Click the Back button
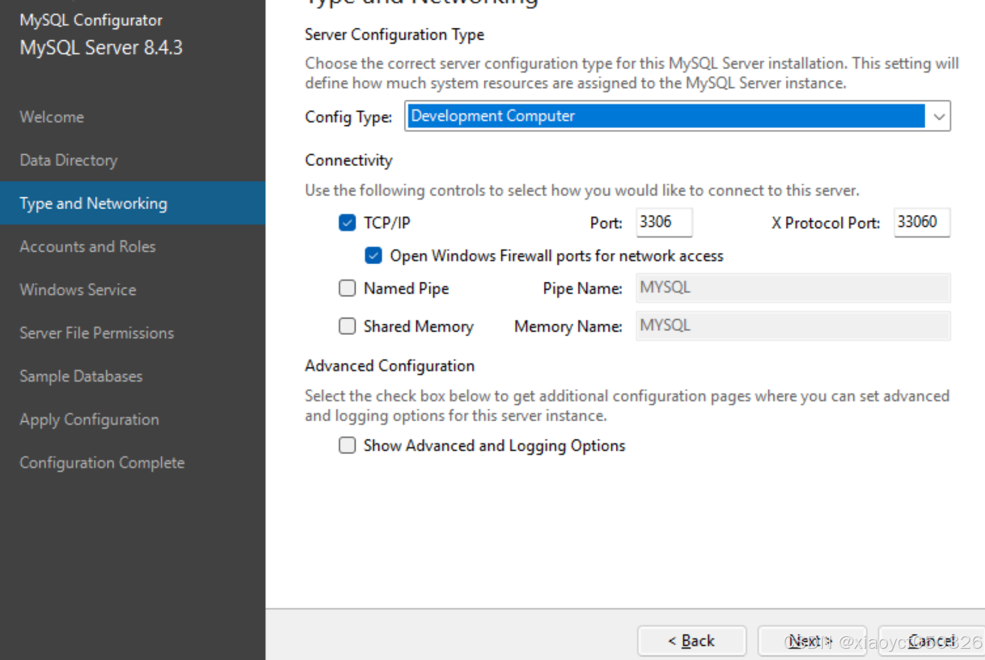The width and height of the screenshot is (985, 660). point(692,641)
